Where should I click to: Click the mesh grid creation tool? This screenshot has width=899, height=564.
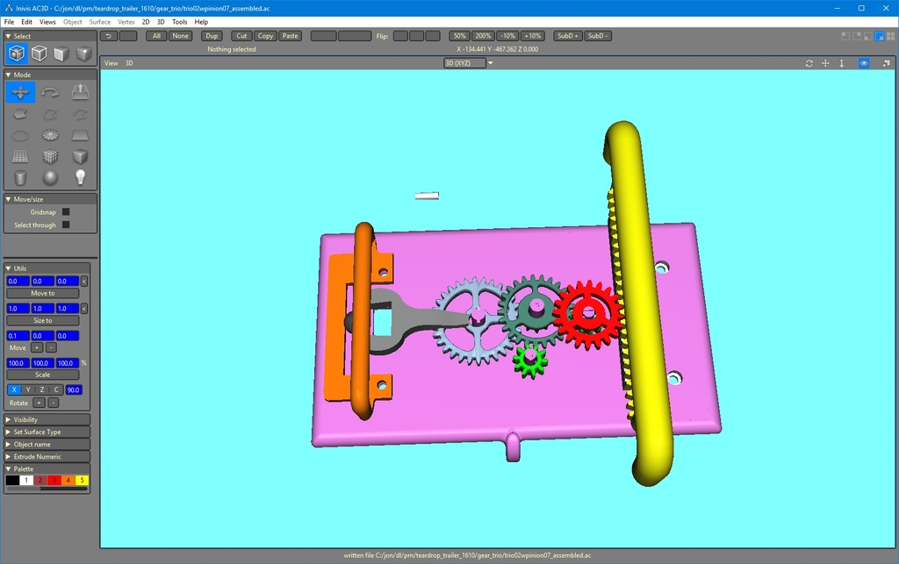click(20, 157)
